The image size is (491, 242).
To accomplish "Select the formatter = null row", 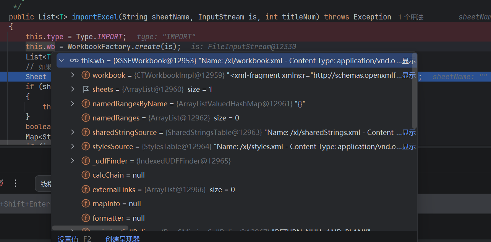I will coord(233,218).
